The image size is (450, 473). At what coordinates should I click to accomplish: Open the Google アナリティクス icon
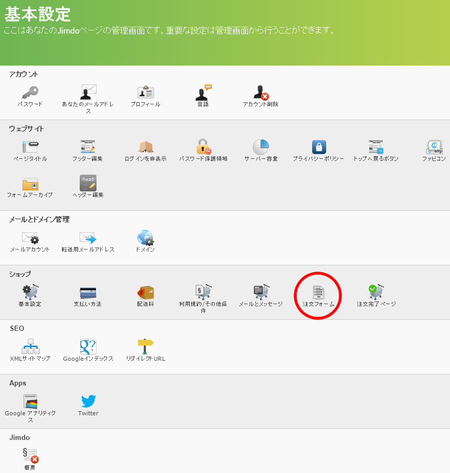tap(30, 401)
